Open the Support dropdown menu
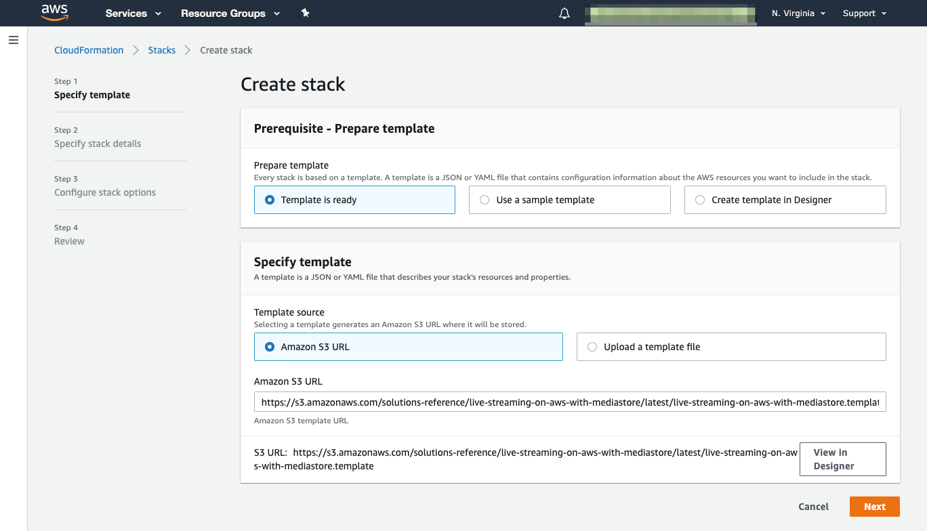Image resolution: width=927 pixels, height=531 pixels. 864,14
